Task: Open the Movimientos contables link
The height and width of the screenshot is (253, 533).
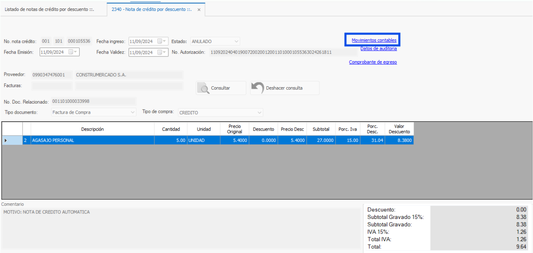Action: [374, 40]
